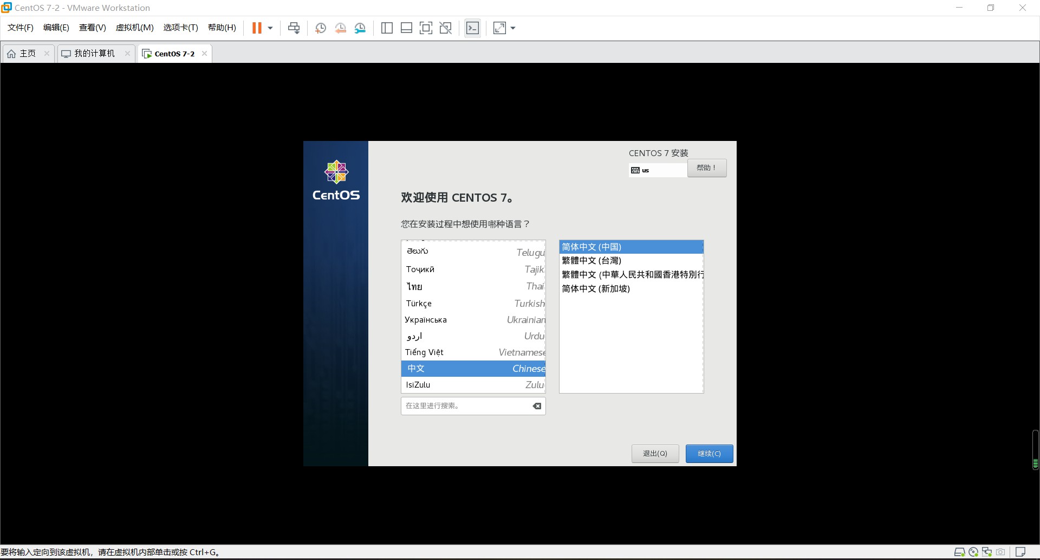Open the 虚拟机(M) menu
The width and height of the screenshot is (1040, 560).
(135, 28)
